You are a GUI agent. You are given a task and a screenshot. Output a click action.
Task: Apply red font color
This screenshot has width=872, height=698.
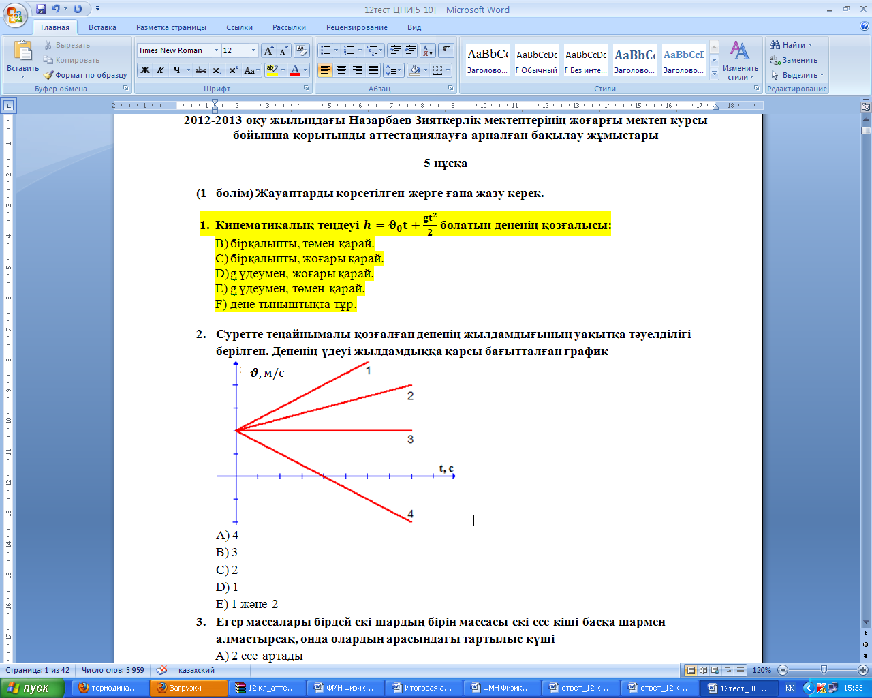(295, 70)
